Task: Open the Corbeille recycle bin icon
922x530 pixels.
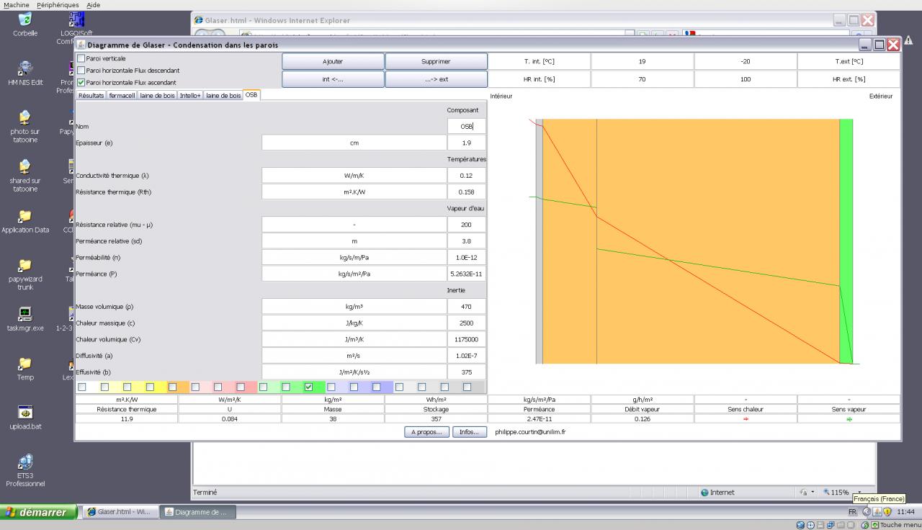Action: [x=24, y=20]
